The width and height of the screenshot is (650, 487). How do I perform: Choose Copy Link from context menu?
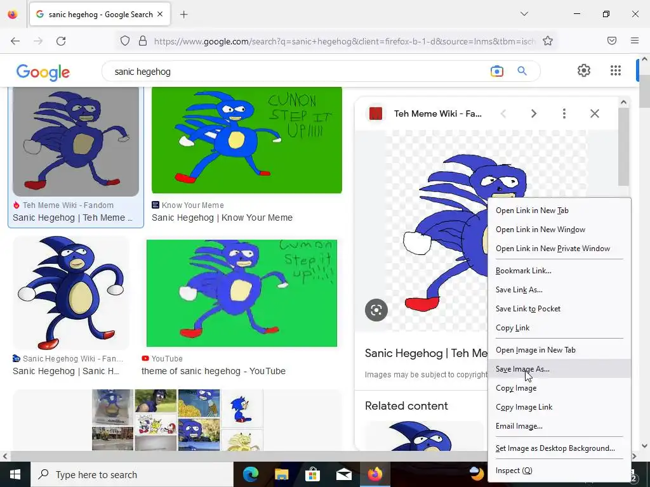[x=560, y=328]
